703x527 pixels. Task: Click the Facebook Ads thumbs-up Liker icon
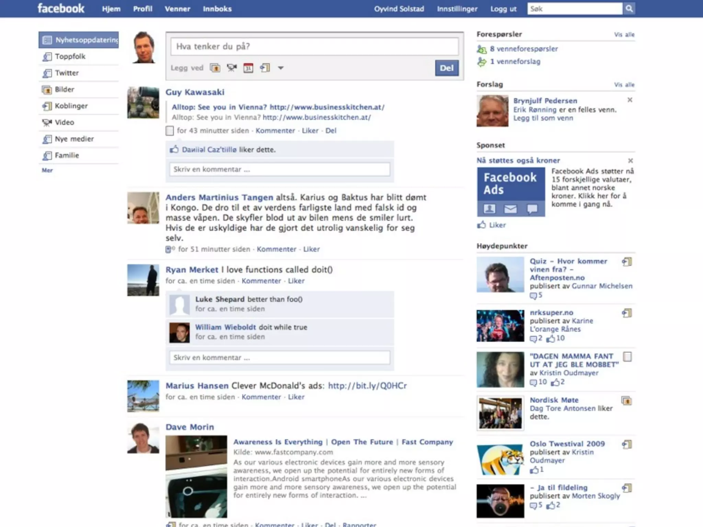coord(482,225)
